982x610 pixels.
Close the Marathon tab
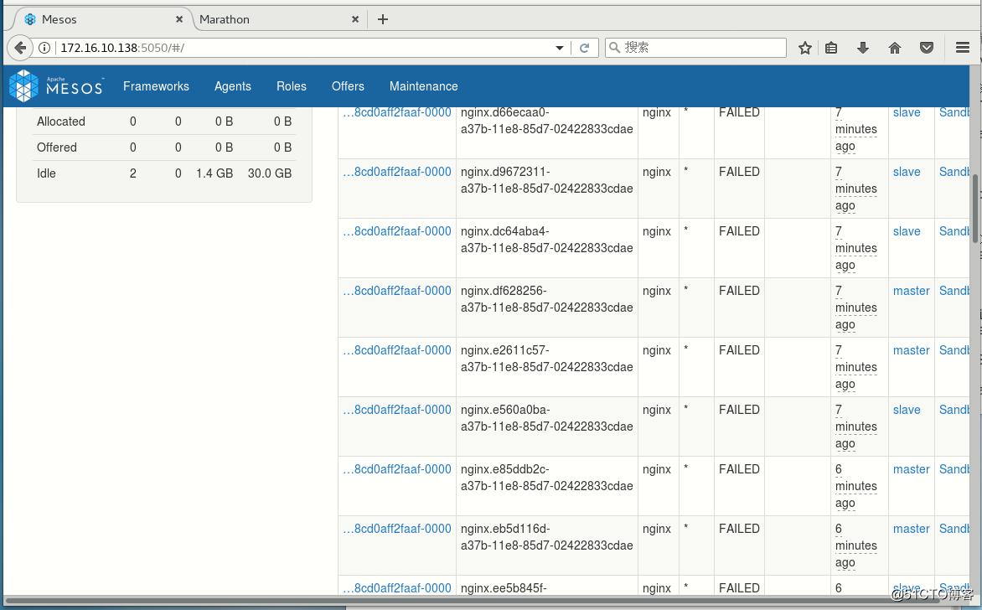tap(355, 19)
